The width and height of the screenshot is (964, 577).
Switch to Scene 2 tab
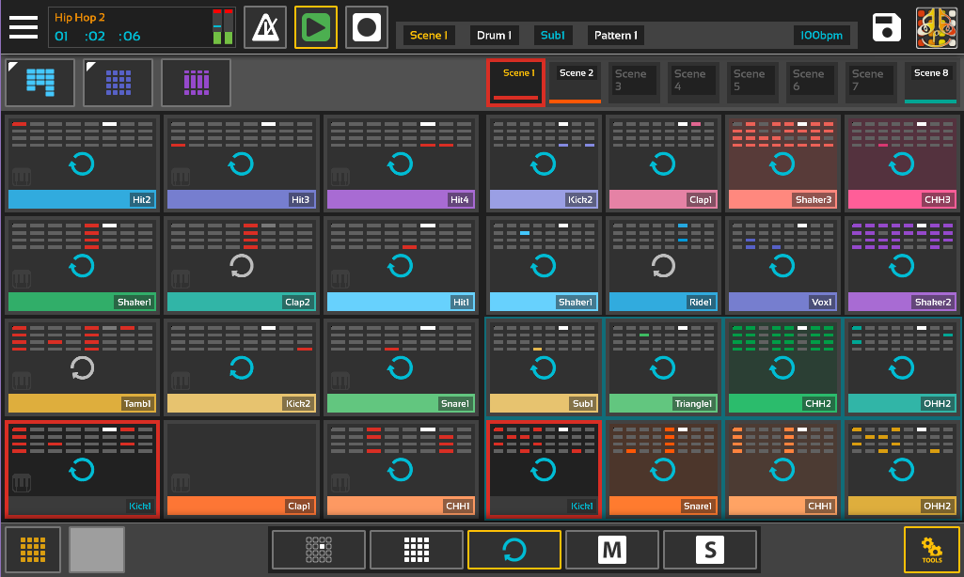click(x=576, y=83)
